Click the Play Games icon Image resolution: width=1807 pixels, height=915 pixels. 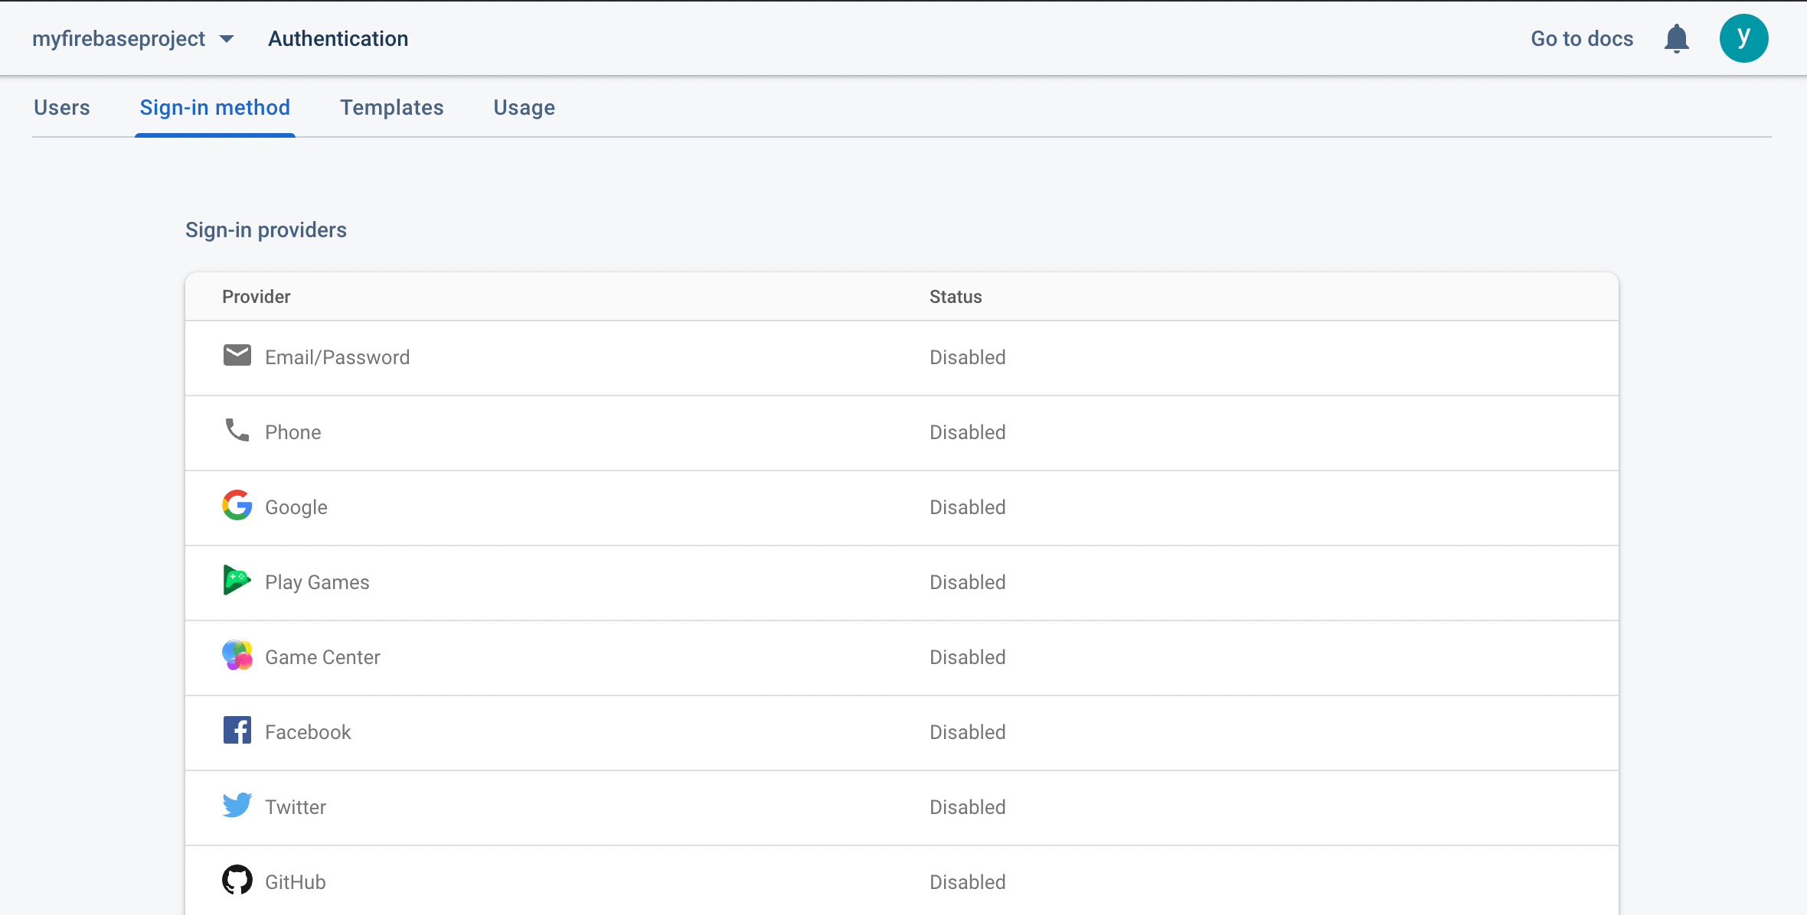click(237, 581)
